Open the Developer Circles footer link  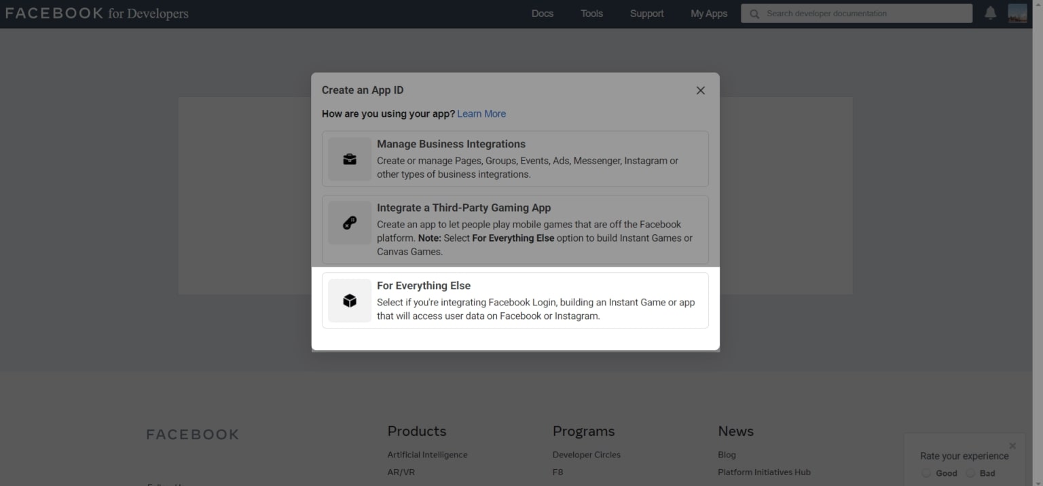[x=587, y=455]
